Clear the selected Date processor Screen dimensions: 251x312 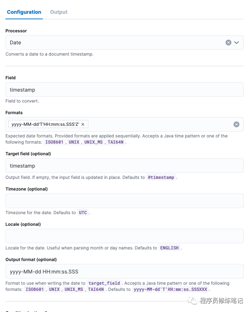[228, 43]
